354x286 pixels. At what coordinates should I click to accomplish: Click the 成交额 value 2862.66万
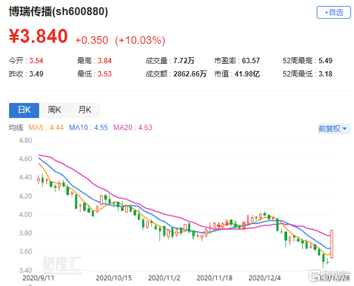pyautogui.click(x=190, y=74)
